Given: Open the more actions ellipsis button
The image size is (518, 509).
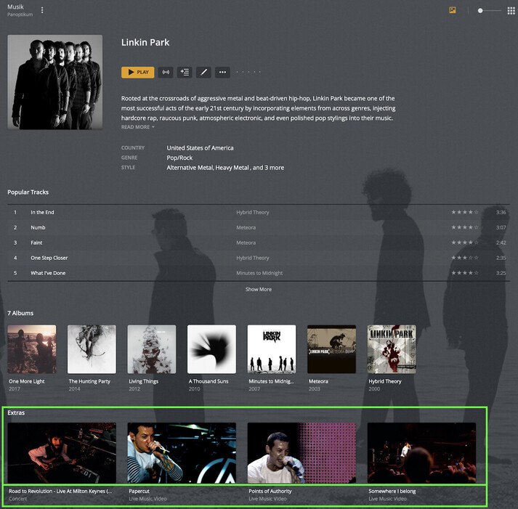Looking at the screenshot, I should (222, 73).
